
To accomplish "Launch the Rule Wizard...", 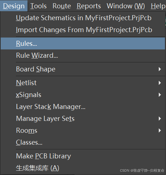I will coord(83,56).
